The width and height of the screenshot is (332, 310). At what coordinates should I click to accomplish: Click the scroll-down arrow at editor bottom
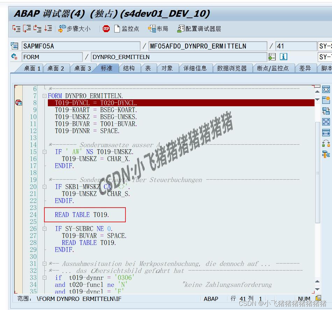pos(317,289)
